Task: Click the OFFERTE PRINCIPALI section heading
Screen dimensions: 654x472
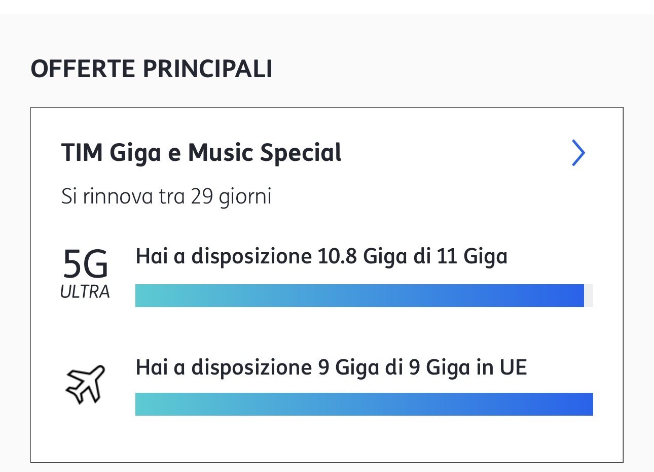Action: [151, 69]
